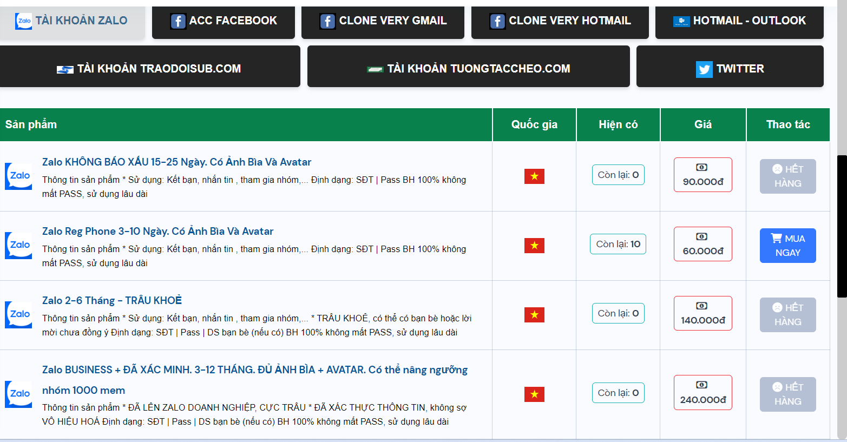
Task: Select the TWITTER category tab
Action: (x=730, y=67)
